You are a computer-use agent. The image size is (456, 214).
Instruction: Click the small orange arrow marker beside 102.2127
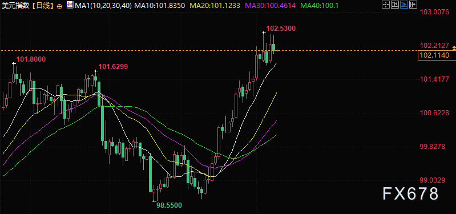point(454,49)
